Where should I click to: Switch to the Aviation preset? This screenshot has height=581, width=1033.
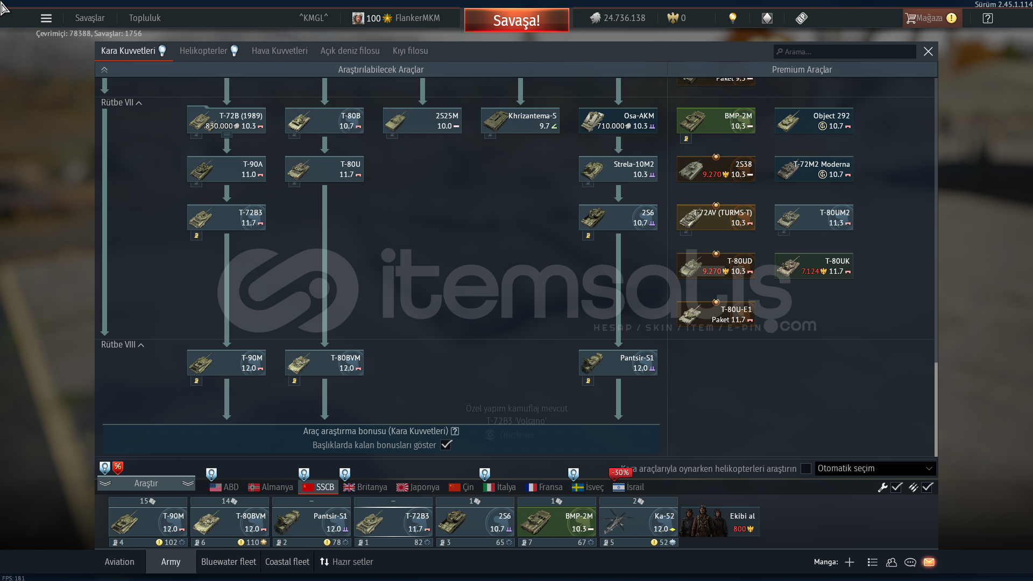pyautogui.click(x=119, y=562)
